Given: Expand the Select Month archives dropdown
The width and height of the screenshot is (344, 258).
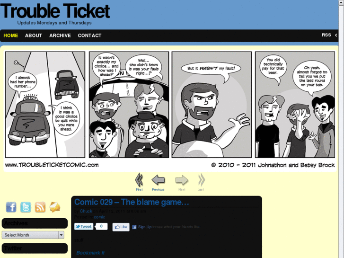Looking at the screenshot, I should click(33, 235).
